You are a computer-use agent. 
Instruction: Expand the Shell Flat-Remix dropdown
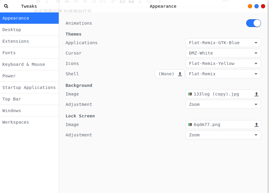(x=223, y=74)
